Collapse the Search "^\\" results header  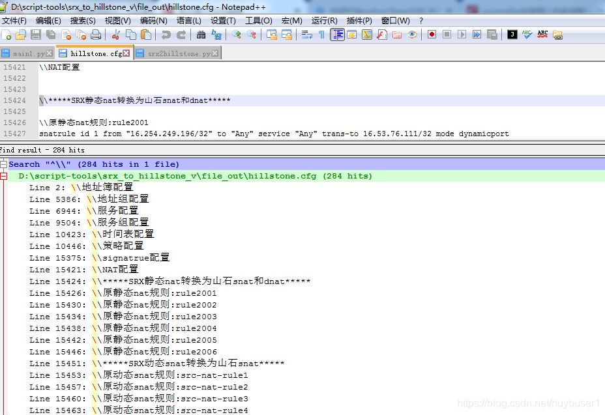click(3, 164)
